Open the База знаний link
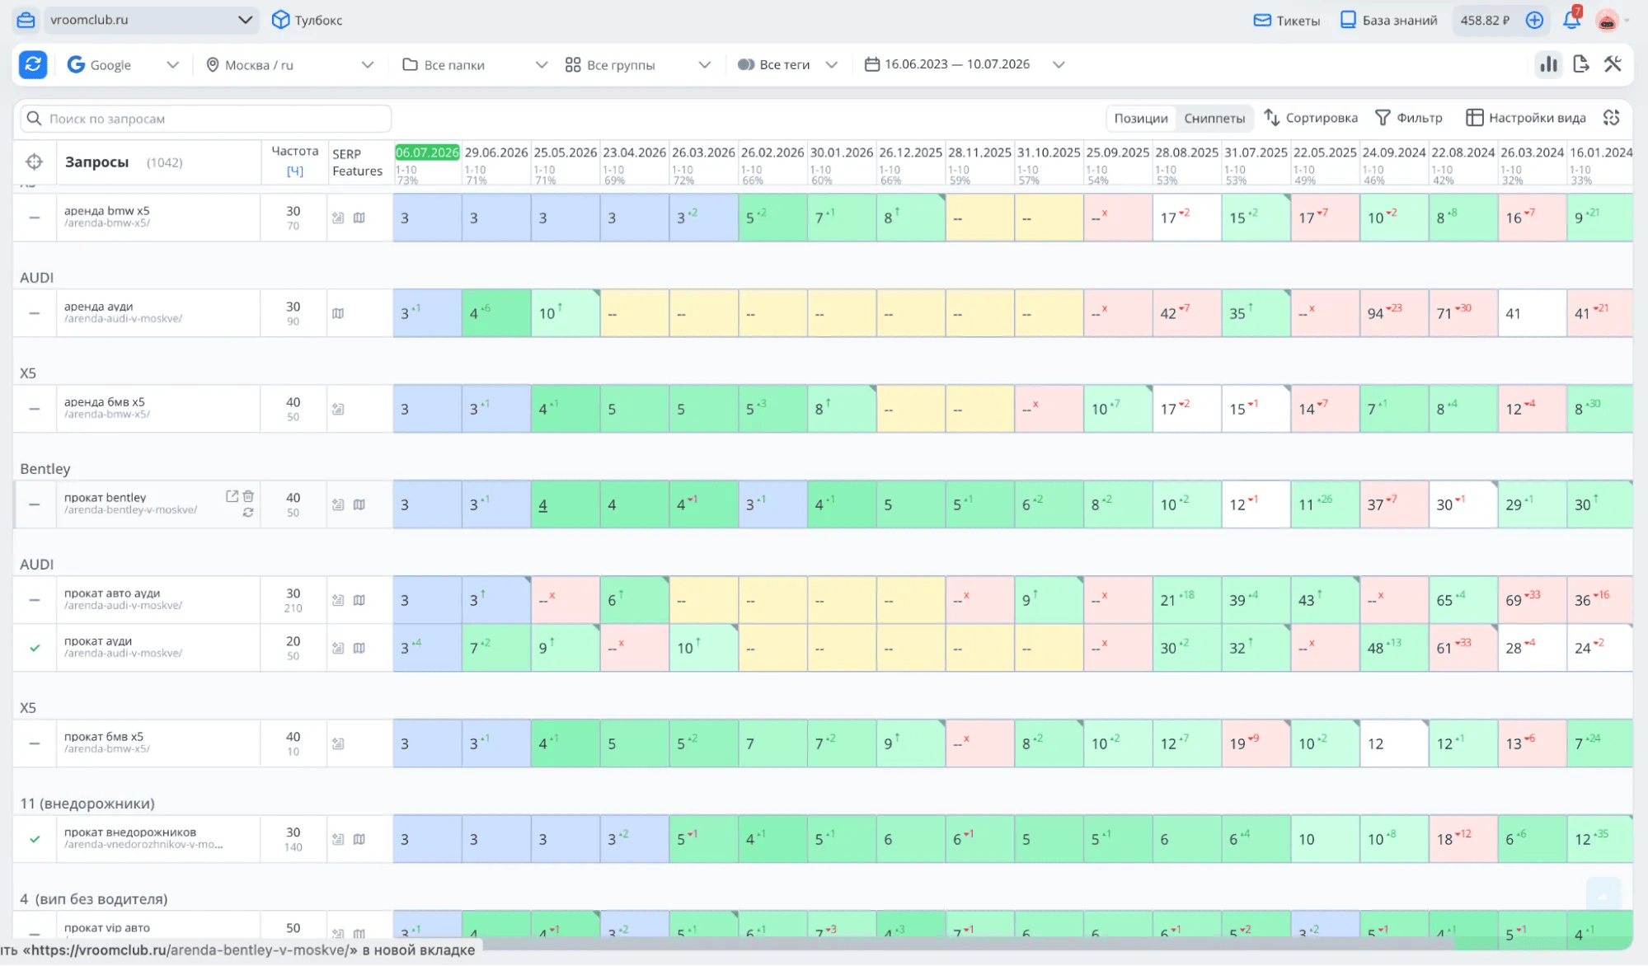Image resolution: width=1648 pixels, height=966 pixels. 1389,20
